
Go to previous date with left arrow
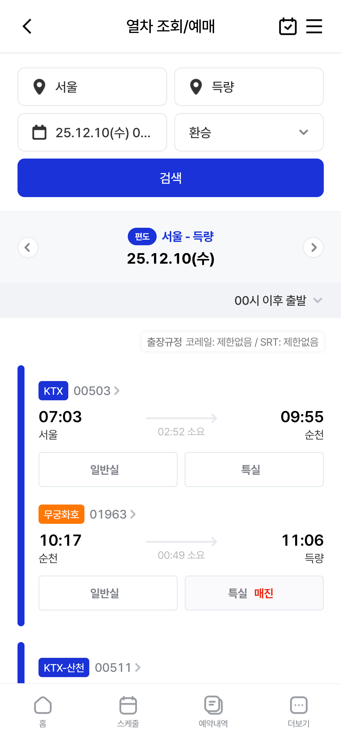click(x=28, y=248)
